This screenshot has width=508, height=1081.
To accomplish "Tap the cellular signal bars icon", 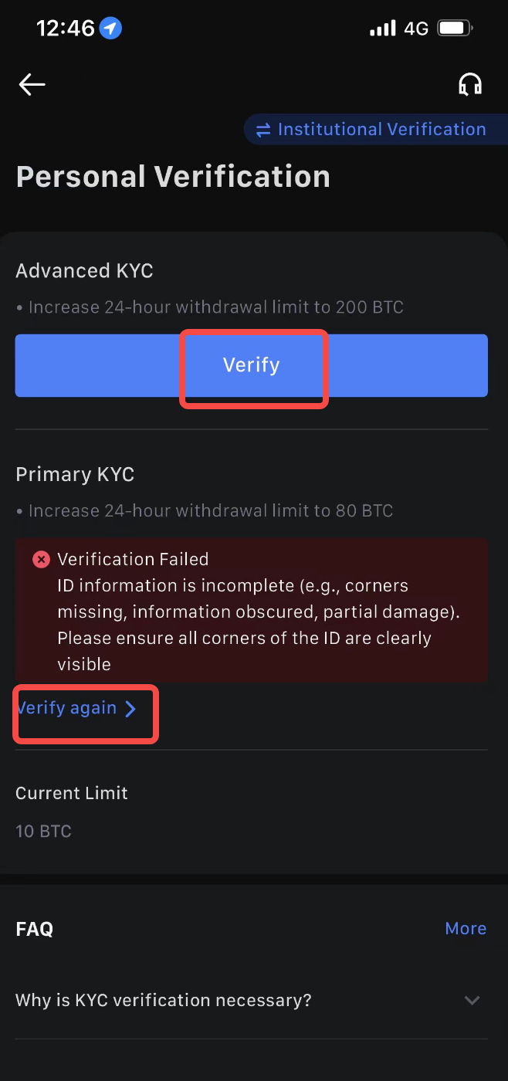I will pos(382,29).
